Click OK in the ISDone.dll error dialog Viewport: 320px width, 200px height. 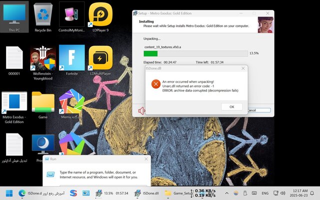coord(231,106)
